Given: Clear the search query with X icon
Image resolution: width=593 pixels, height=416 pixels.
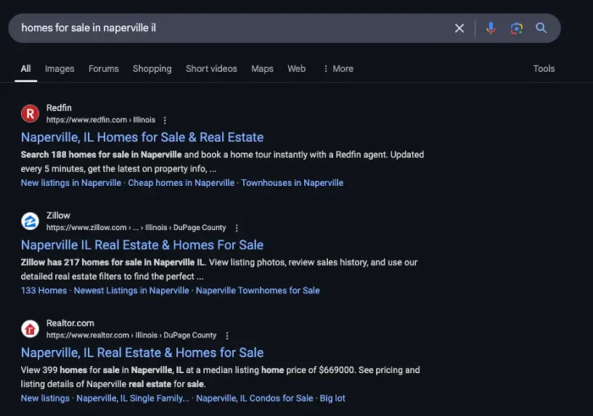Looking at the screenshot, I should pos(459,28).
